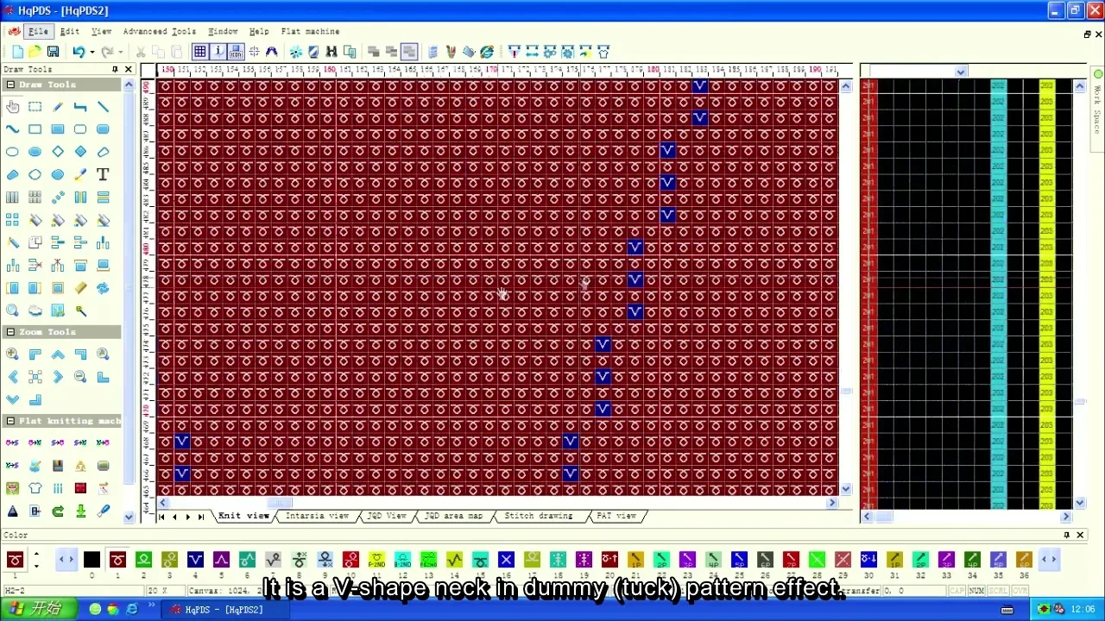Click the Save toolbar icon
Image resolution: width=1105 pixels, height=621 pixels.
[x=53, y=52]
